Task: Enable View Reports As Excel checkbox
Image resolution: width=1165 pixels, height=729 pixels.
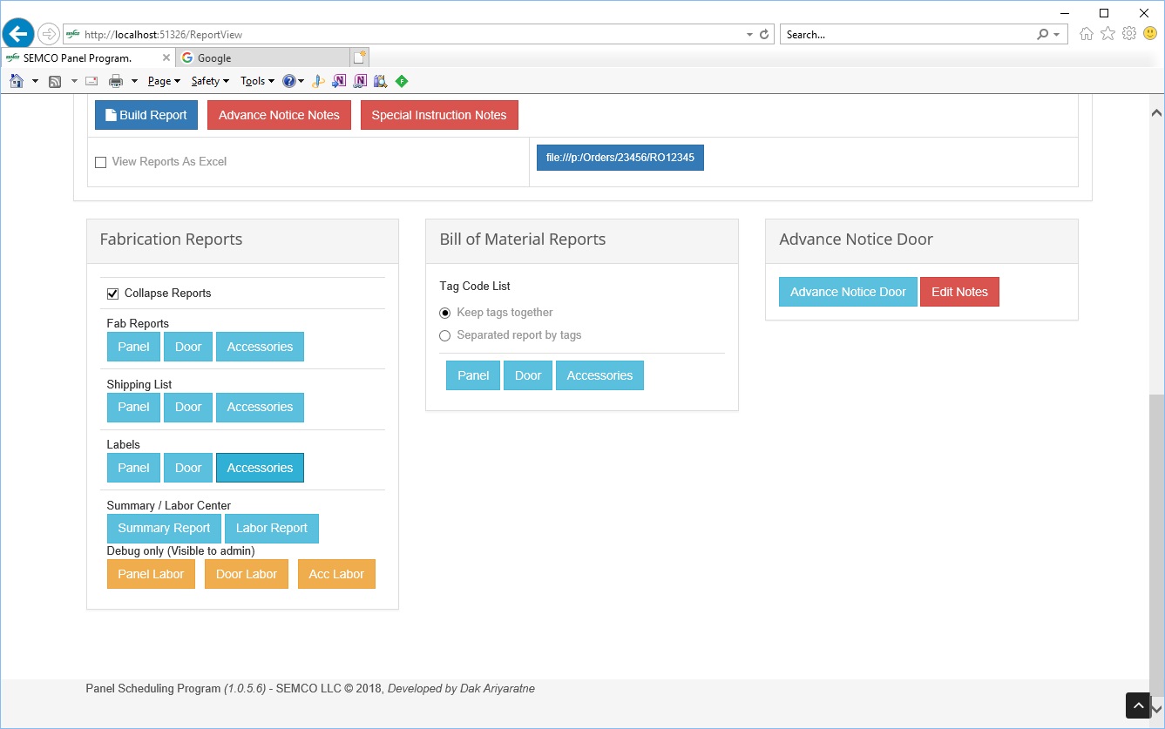Action: tap(100, 162)
